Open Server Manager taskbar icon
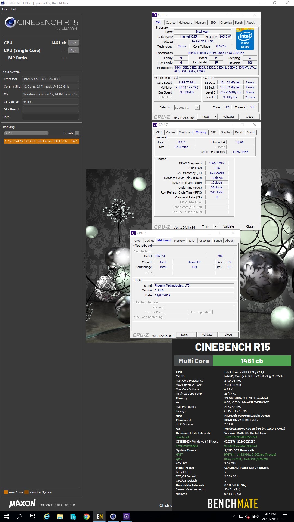Screen dimensions: 294x522 pyautogui.click(x=73, y=517)
